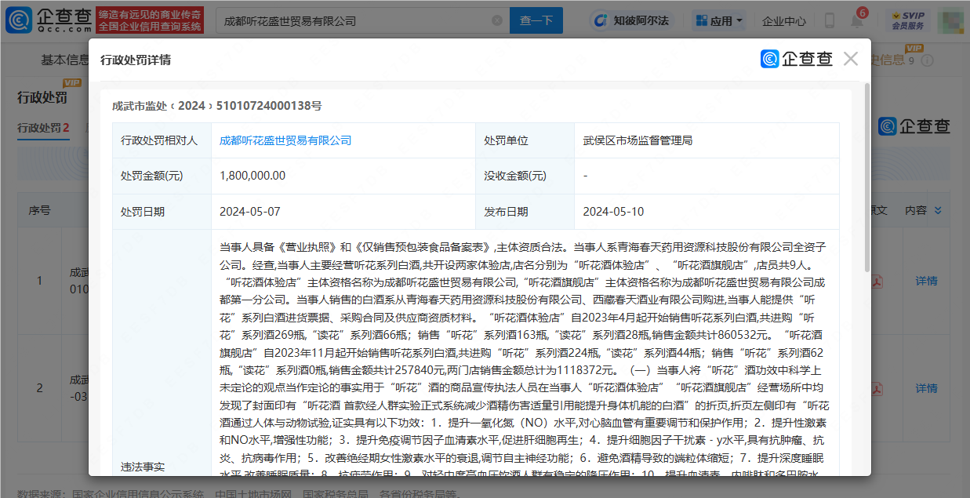Open the PDF icon for row 2

(x=877, y=388)
